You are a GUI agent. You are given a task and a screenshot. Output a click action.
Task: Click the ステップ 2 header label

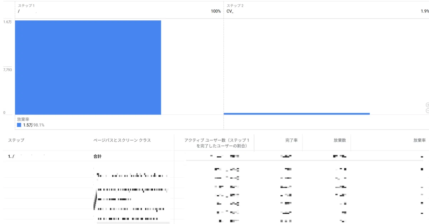(x=234, y=6)
